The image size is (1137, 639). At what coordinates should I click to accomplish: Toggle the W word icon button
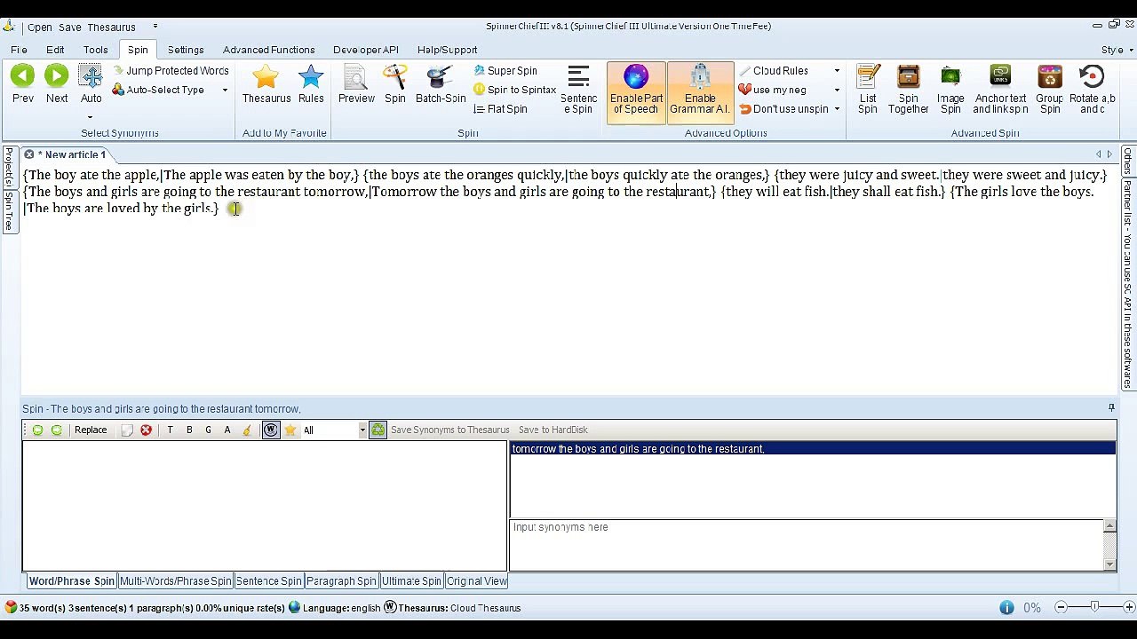(x=271, y=430)
